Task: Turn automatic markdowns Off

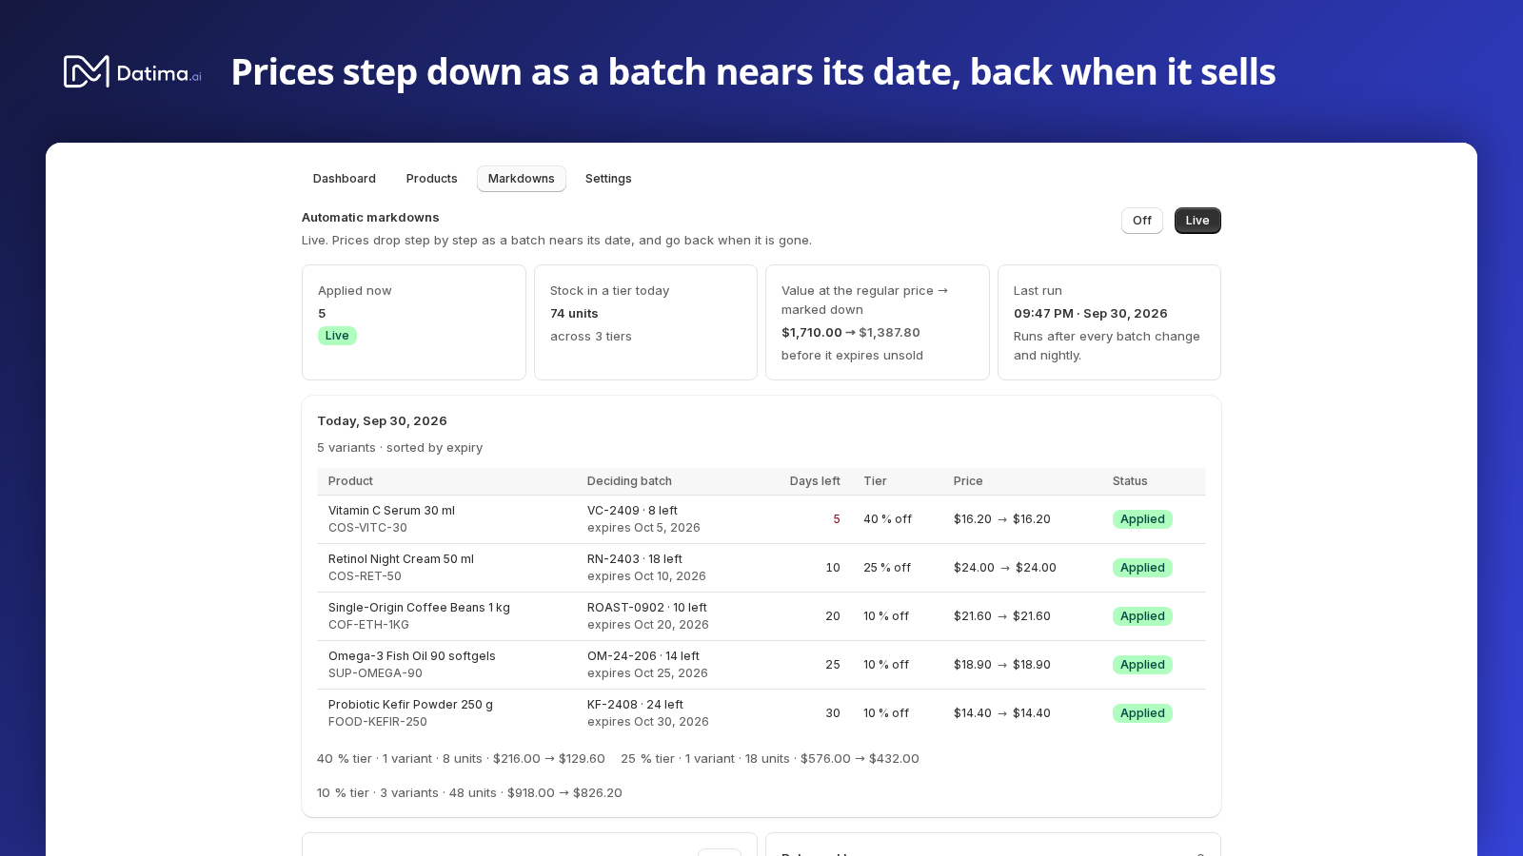Action: pos(1142,221)
